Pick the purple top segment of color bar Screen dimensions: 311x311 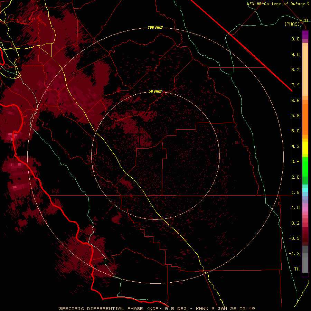click(x=305, y=35)
